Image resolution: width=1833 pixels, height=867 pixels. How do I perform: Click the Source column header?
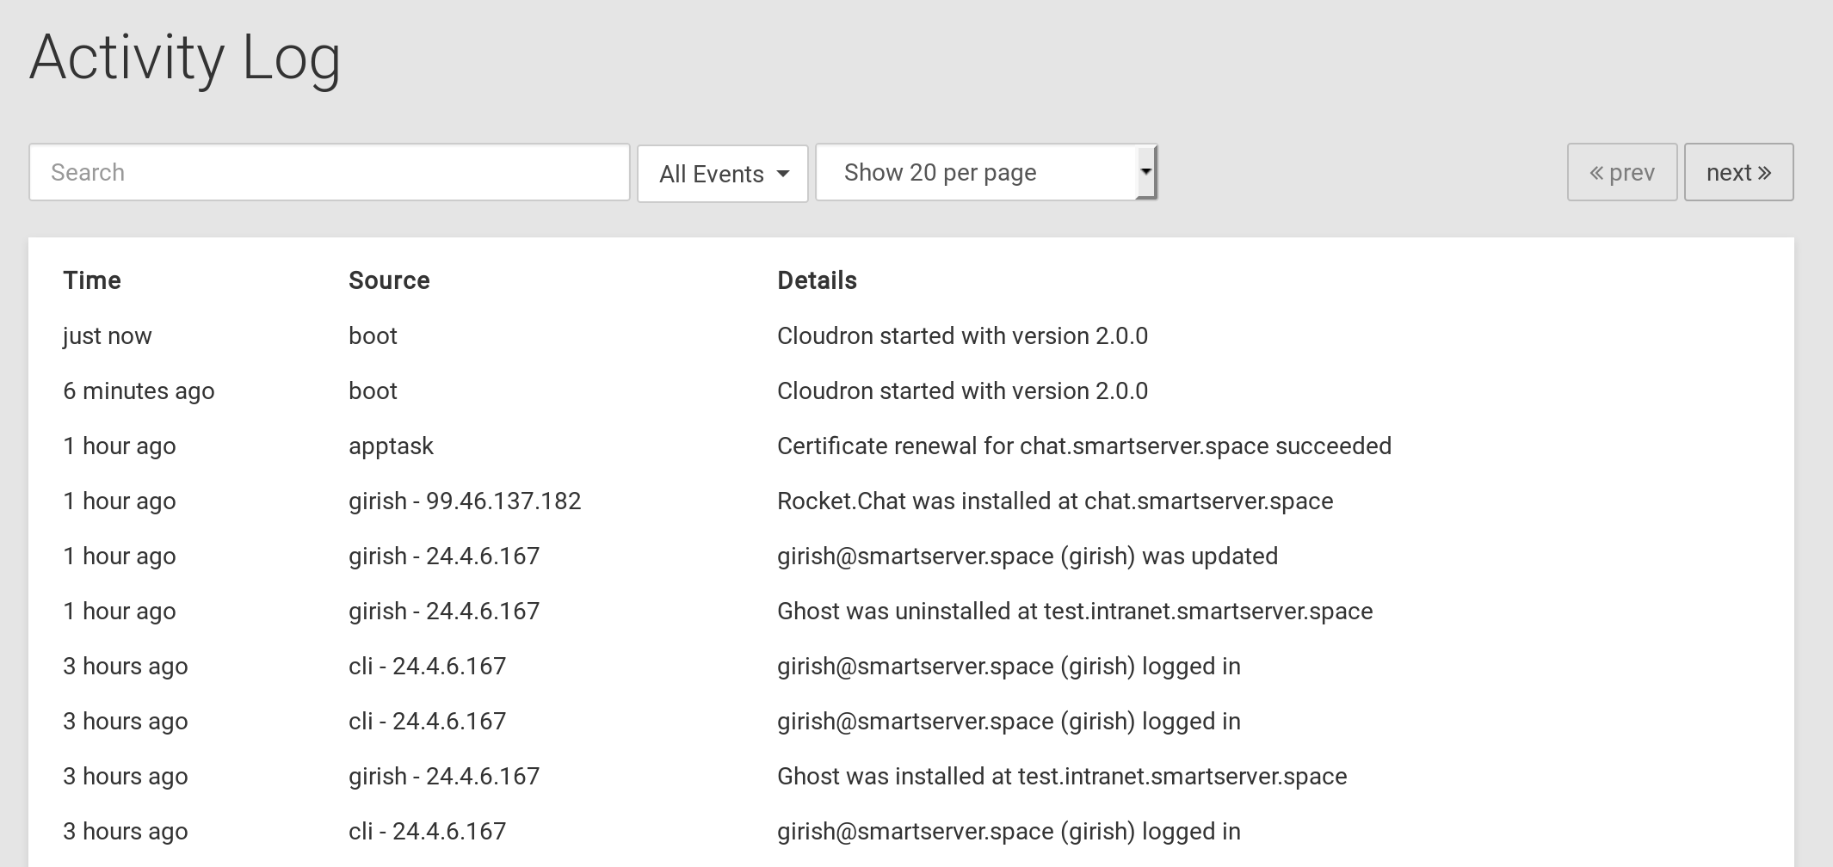pyautogui.click(x=389, y=280)
